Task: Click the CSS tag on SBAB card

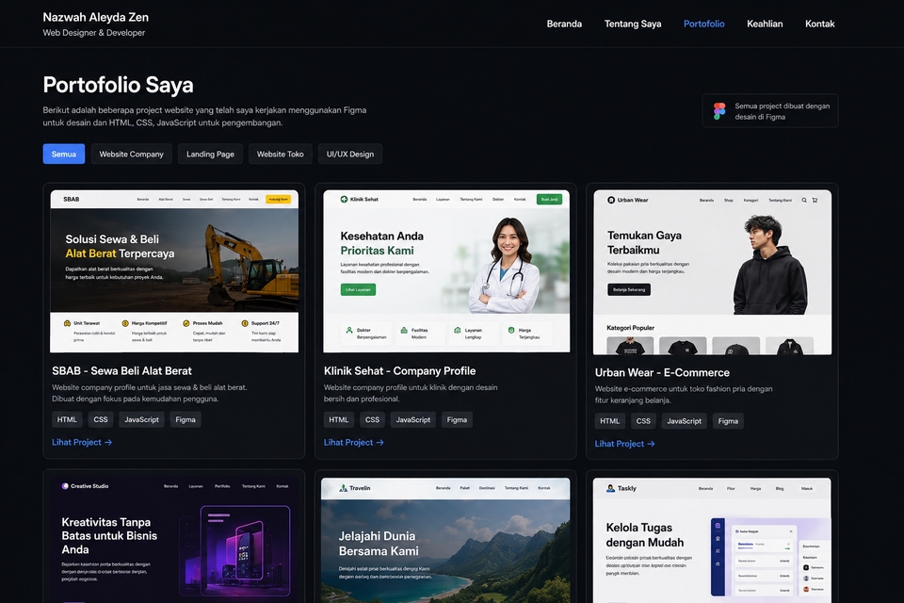Action: 101,419
